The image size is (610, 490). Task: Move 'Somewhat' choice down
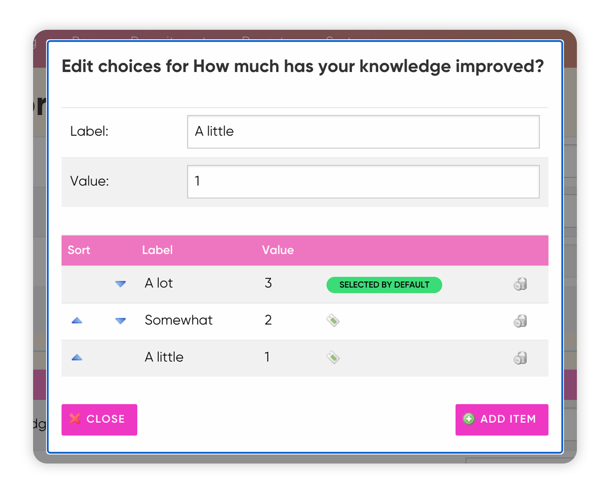click(121, 321)
